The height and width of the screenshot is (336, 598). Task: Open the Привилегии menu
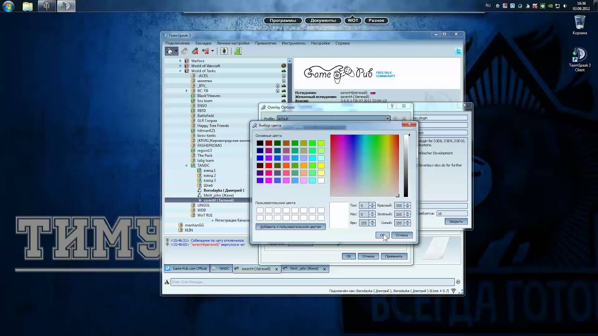[x=265, y=43]
